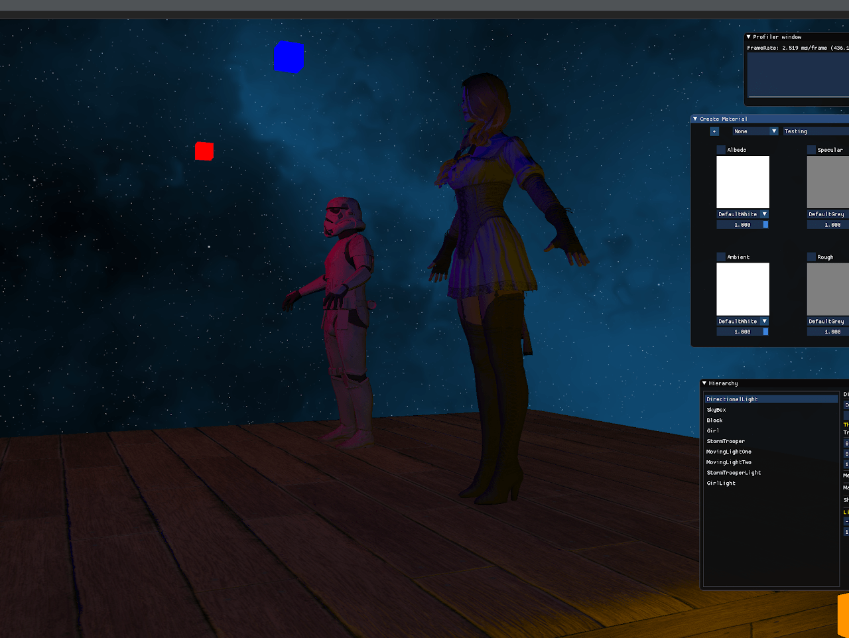Image resolution: width=849 pixels, height=638 pixels.
Task: Enable the Specular texture checkbox
Action: click(x=811, y=149)
